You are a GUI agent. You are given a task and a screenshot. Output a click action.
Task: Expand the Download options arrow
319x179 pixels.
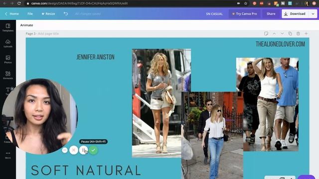(313, 14)
